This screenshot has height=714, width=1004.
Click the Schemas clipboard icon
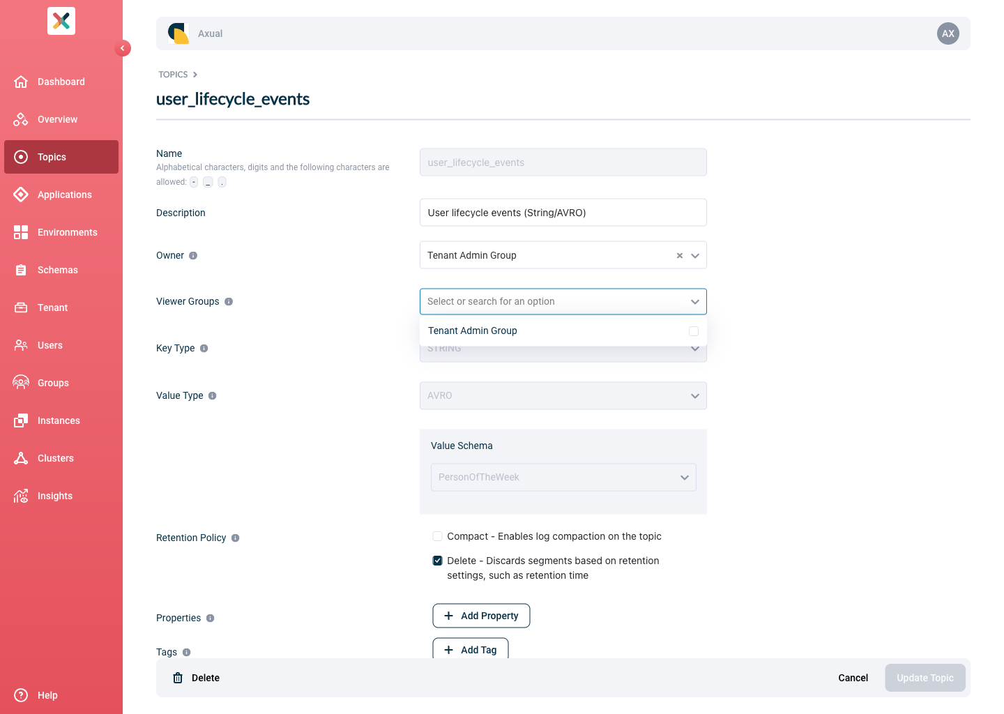[x=21, y=270]
